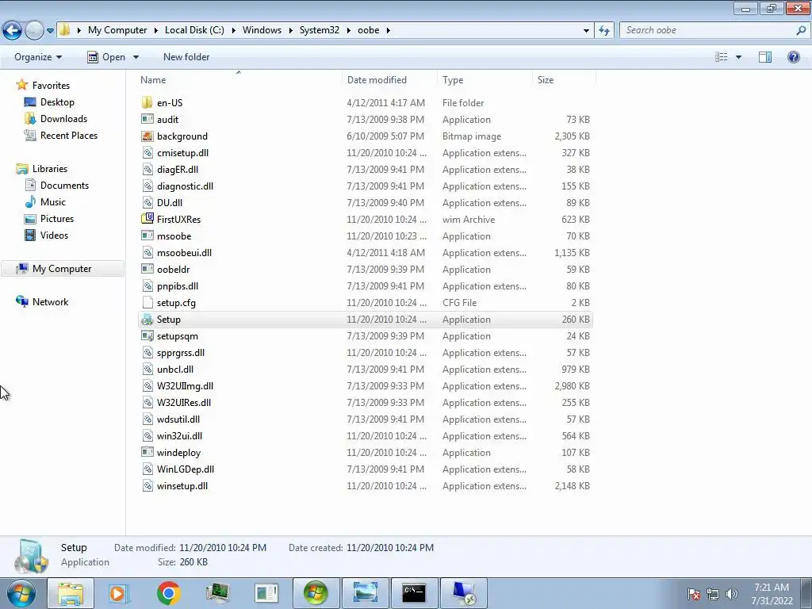Select the setupsqm application icon
The height and width of the screenshot is (609, 812).
(x=147, y=336)
